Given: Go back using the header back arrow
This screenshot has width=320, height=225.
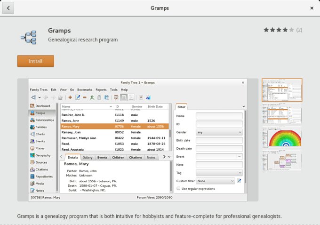Looking at the screenshot, I should coord(8,8).
